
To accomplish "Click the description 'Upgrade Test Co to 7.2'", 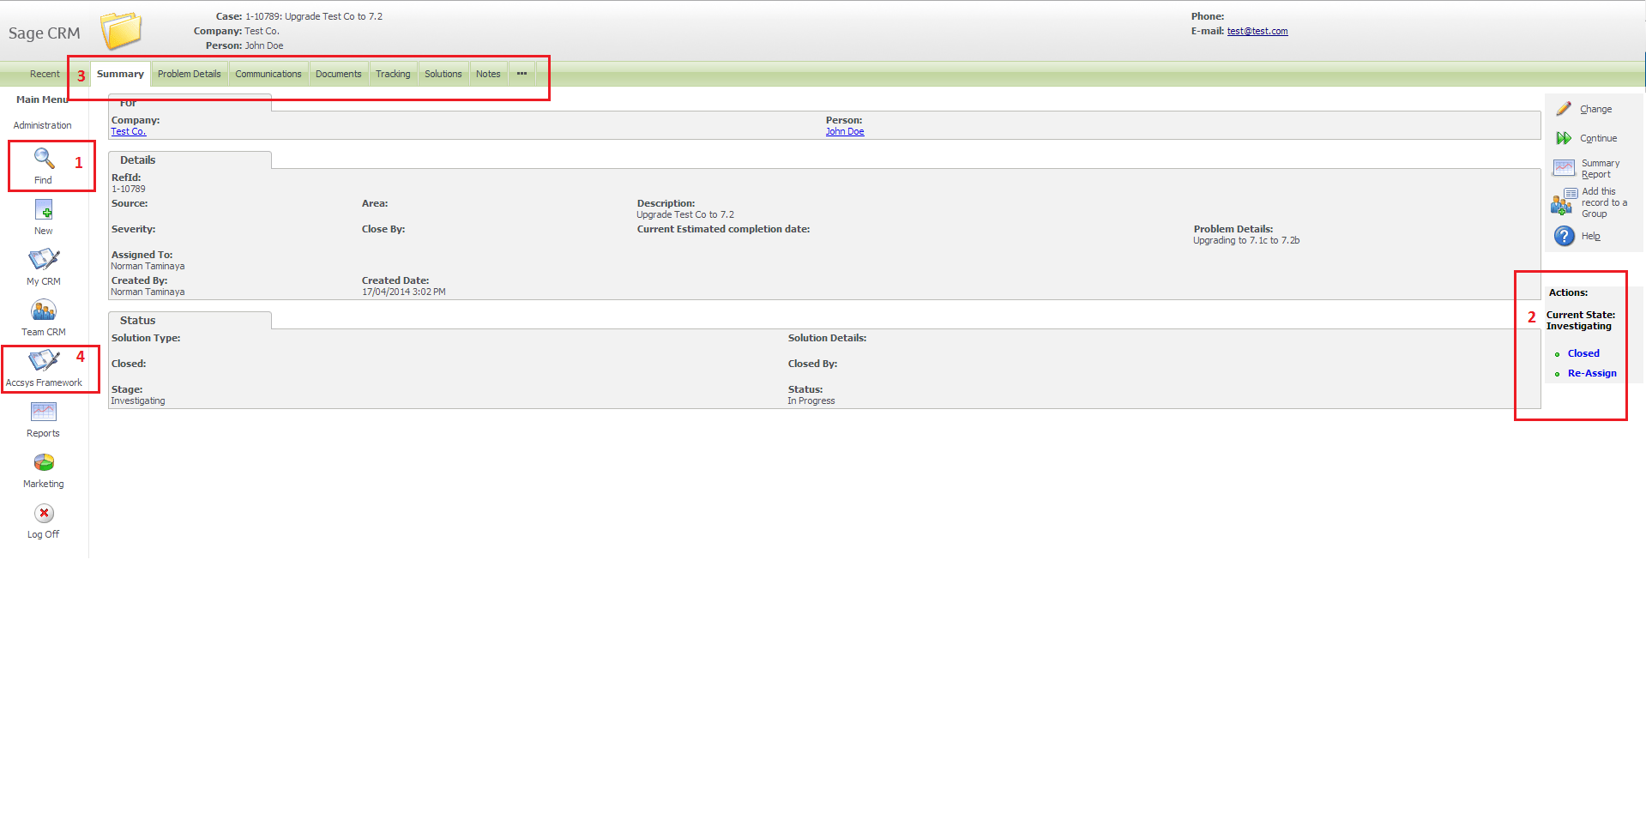I will 685,215.
